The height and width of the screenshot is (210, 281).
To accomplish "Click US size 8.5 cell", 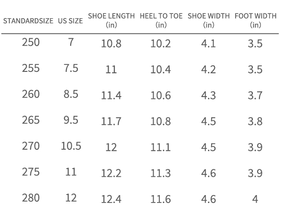I will point(71,94).
